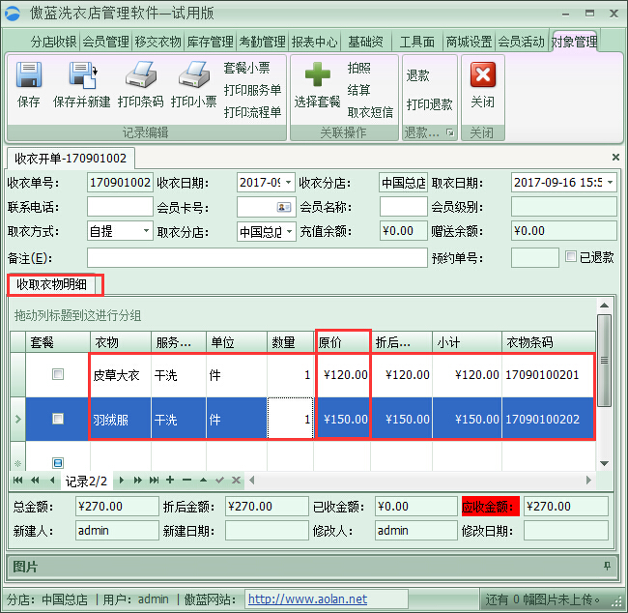Pin the 图片 panel
Viewport: 628px width, 613px height.
[607, 566]
